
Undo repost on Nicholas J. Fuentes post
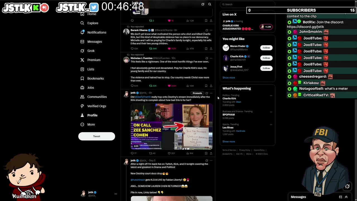tap(151, 86)
